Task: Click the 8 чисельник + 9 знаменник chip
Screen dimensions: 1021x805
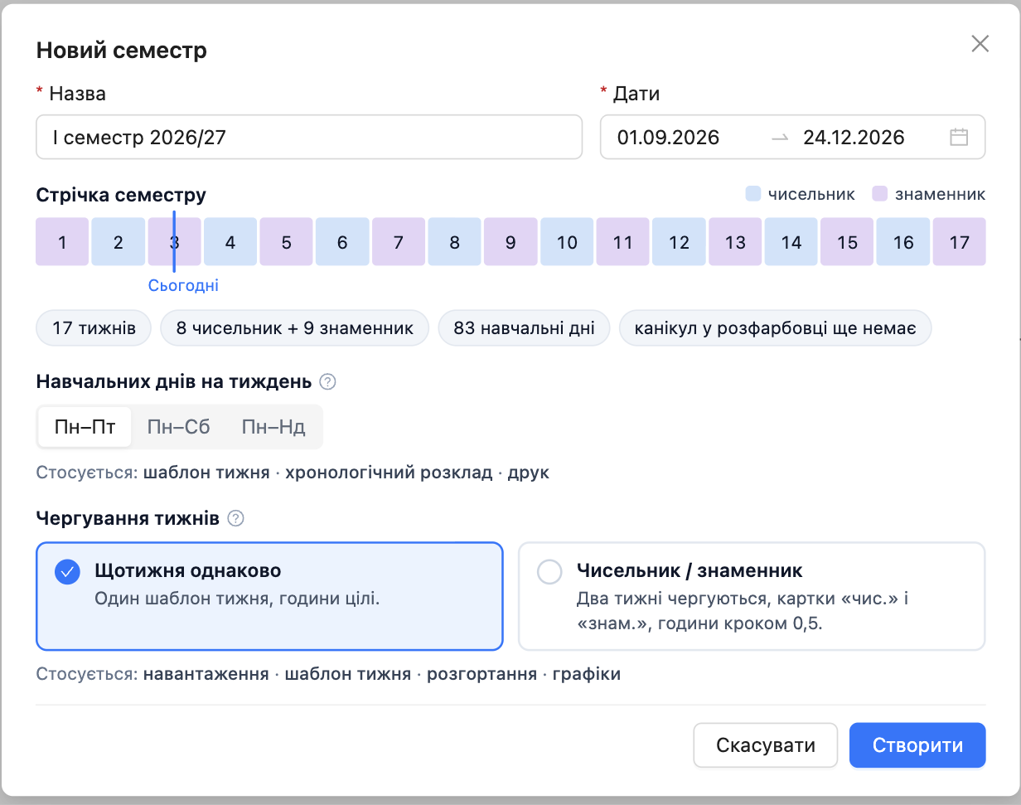Action: (294, 328)
